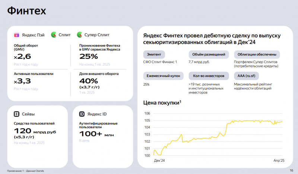Select the Кол-во инвесторов pill
This screenshot has width=298, height=174.
[209, 76]
